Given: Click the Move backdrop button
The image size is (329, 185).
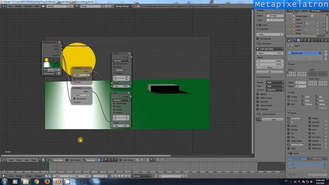Looking at the screenshot, I should click(270, 68).
